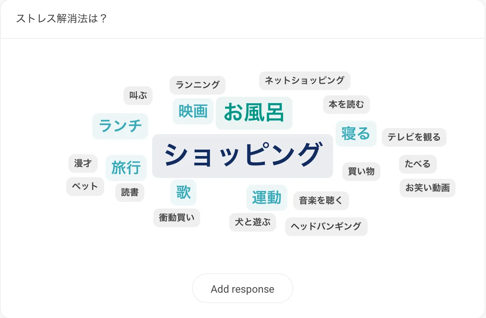Select the 犬と遊ぶ tag
Screen dimensions: 486x318
point(252,222)
